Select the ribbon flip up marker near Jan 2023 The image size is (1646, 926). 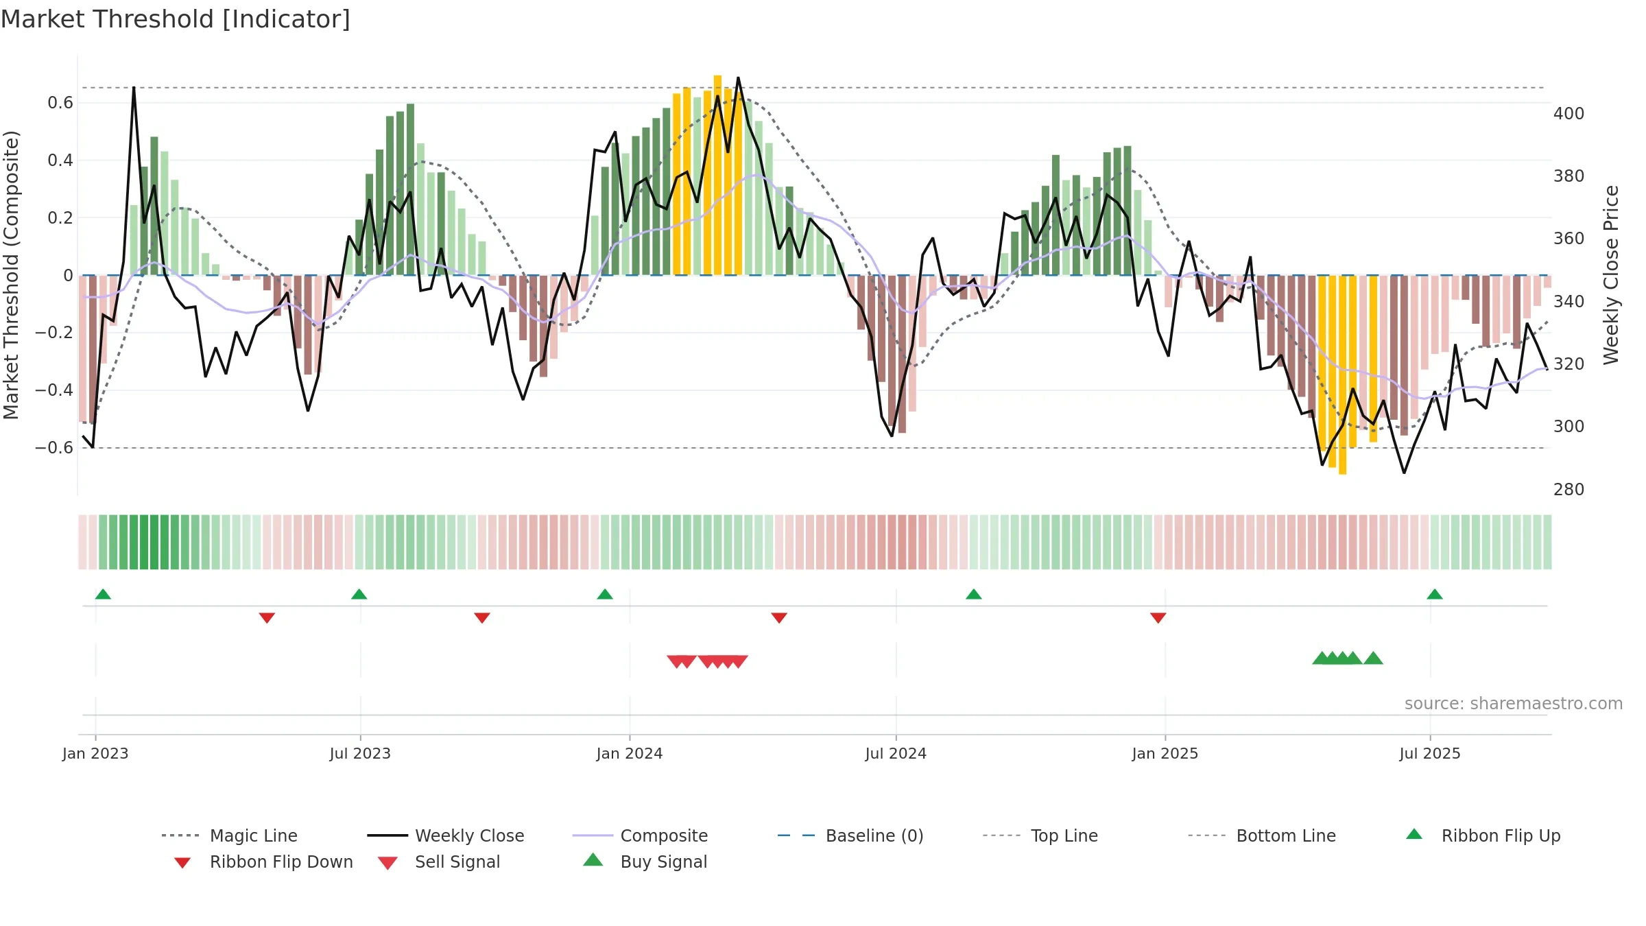click(x=103, y=594)
